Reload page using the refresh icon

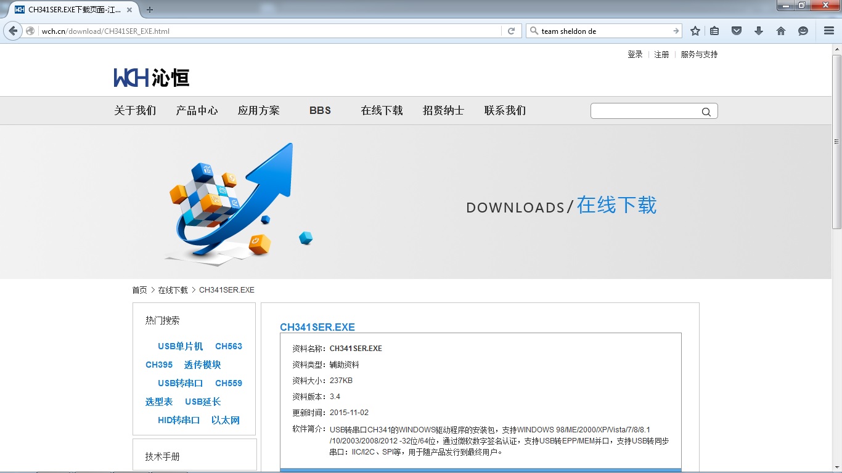click(511, 31)
